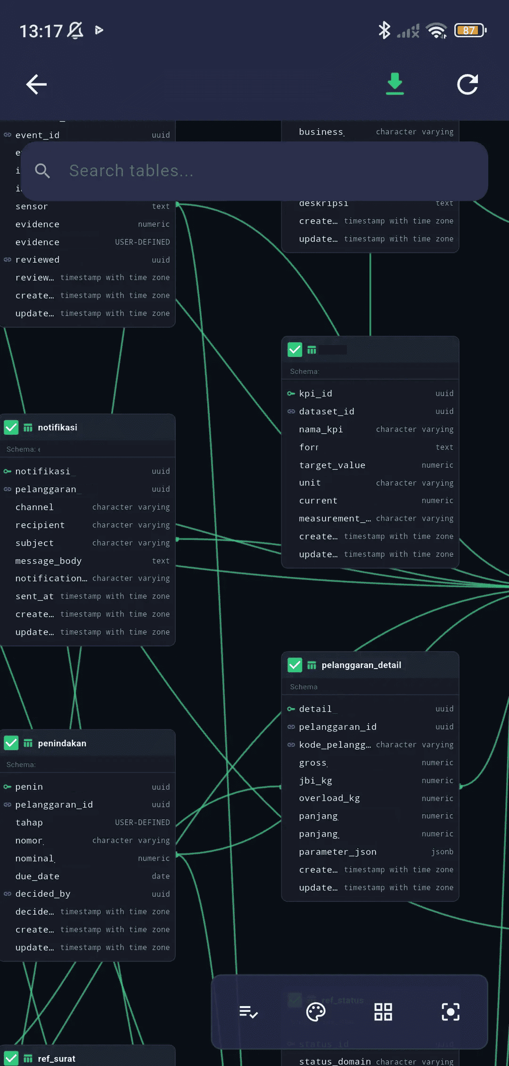Select the gross_ column row
Screen dimensions: 509x1066
pyautogui.click(x=370, y=763)
